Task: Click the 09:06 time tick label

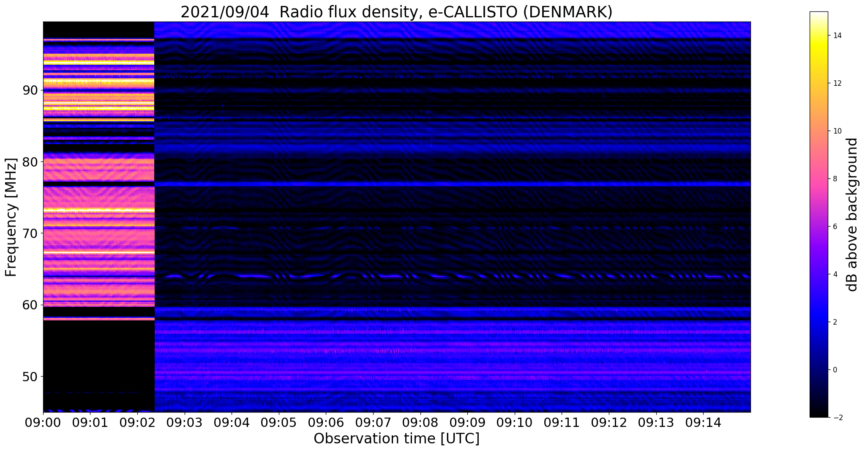Action: [x=326, y=422]
